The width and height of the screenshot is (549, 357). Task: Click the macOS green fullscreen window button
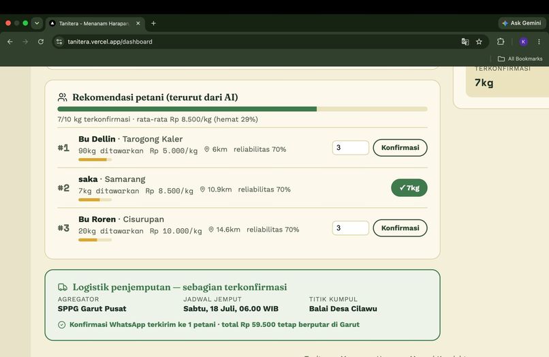(25, 23)
